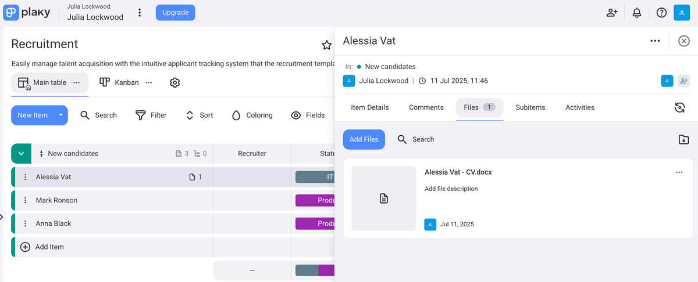
Task: Click the download all files icon
Action: click(683, 139)
